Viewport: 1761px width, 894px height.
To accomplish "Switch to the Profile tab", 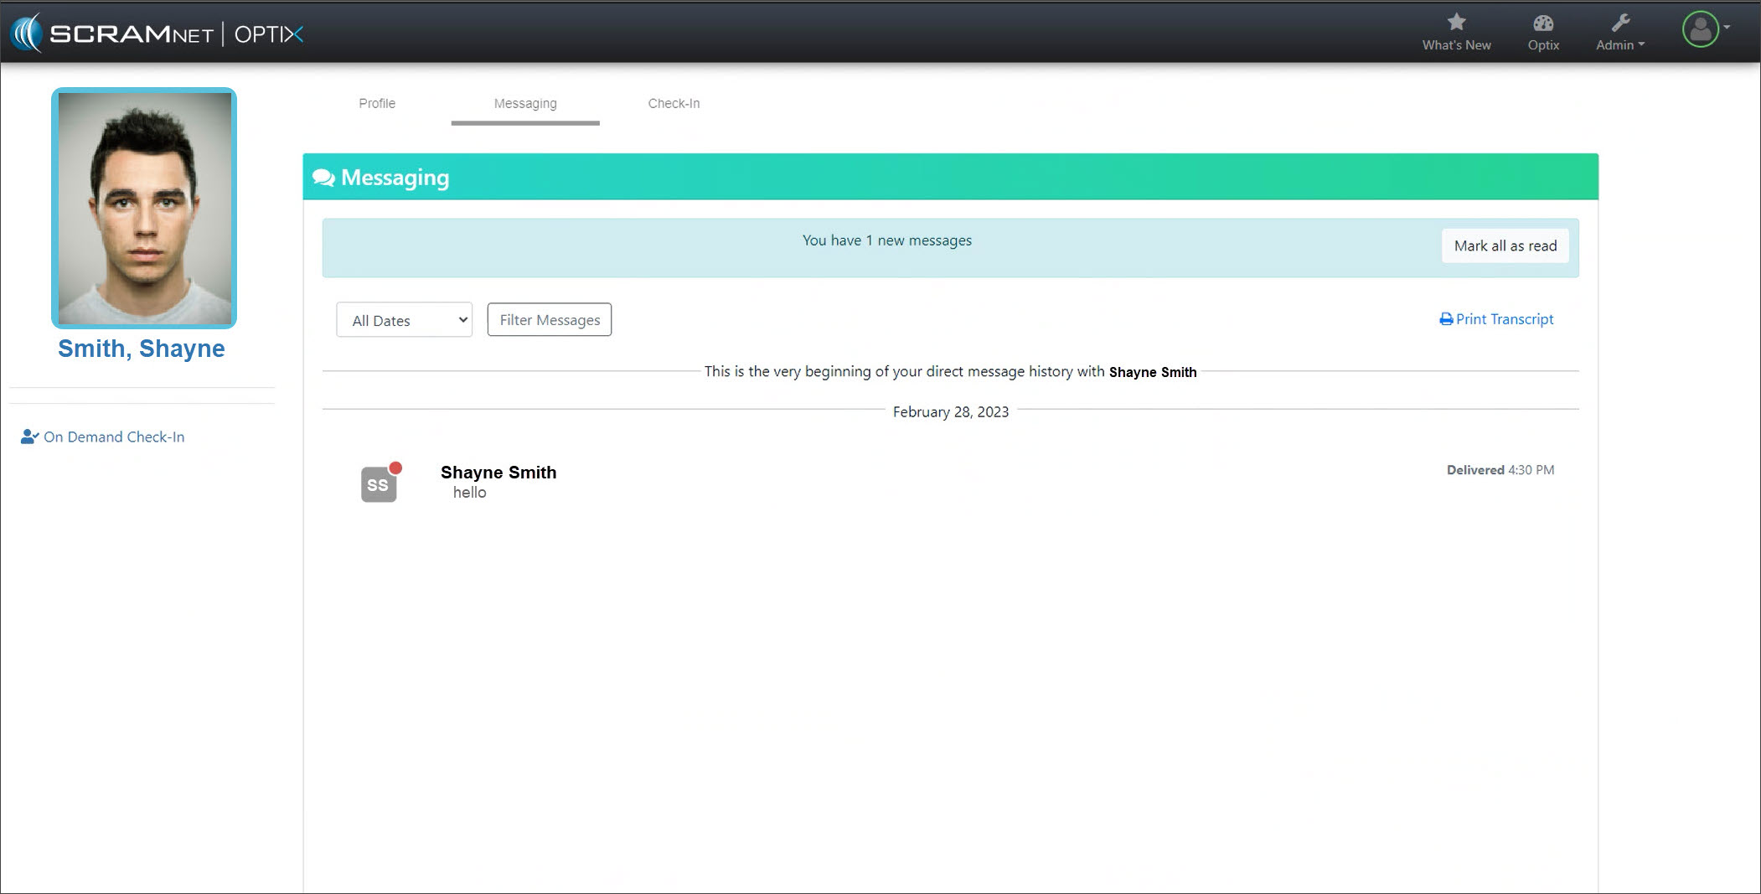I will pyautogui.click(x=377, y=103).
